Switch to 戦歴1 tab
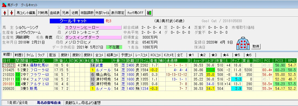 pos(8,55)
